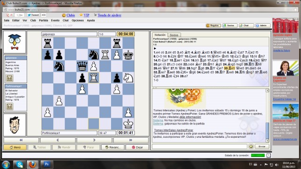Viewport: 301px width, 169px height.
Task: Open the Opciones menu
Action: click(77, 20)
